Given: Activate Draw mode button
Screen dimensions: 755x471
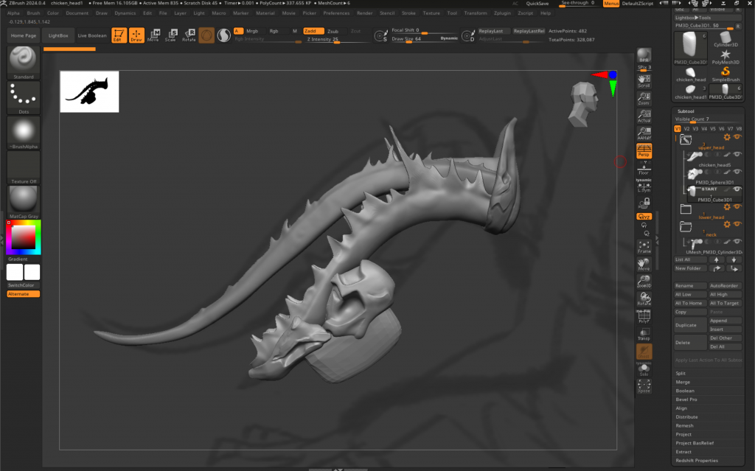Looking at the screenshot, I should (x=136, y=35).
